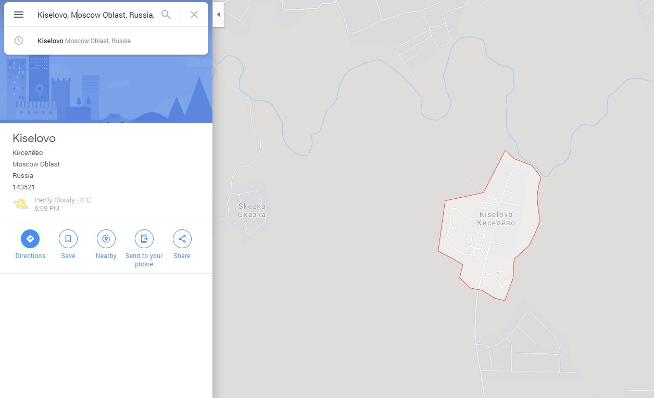Focus the Kiselovo search input field

[96, 15]
